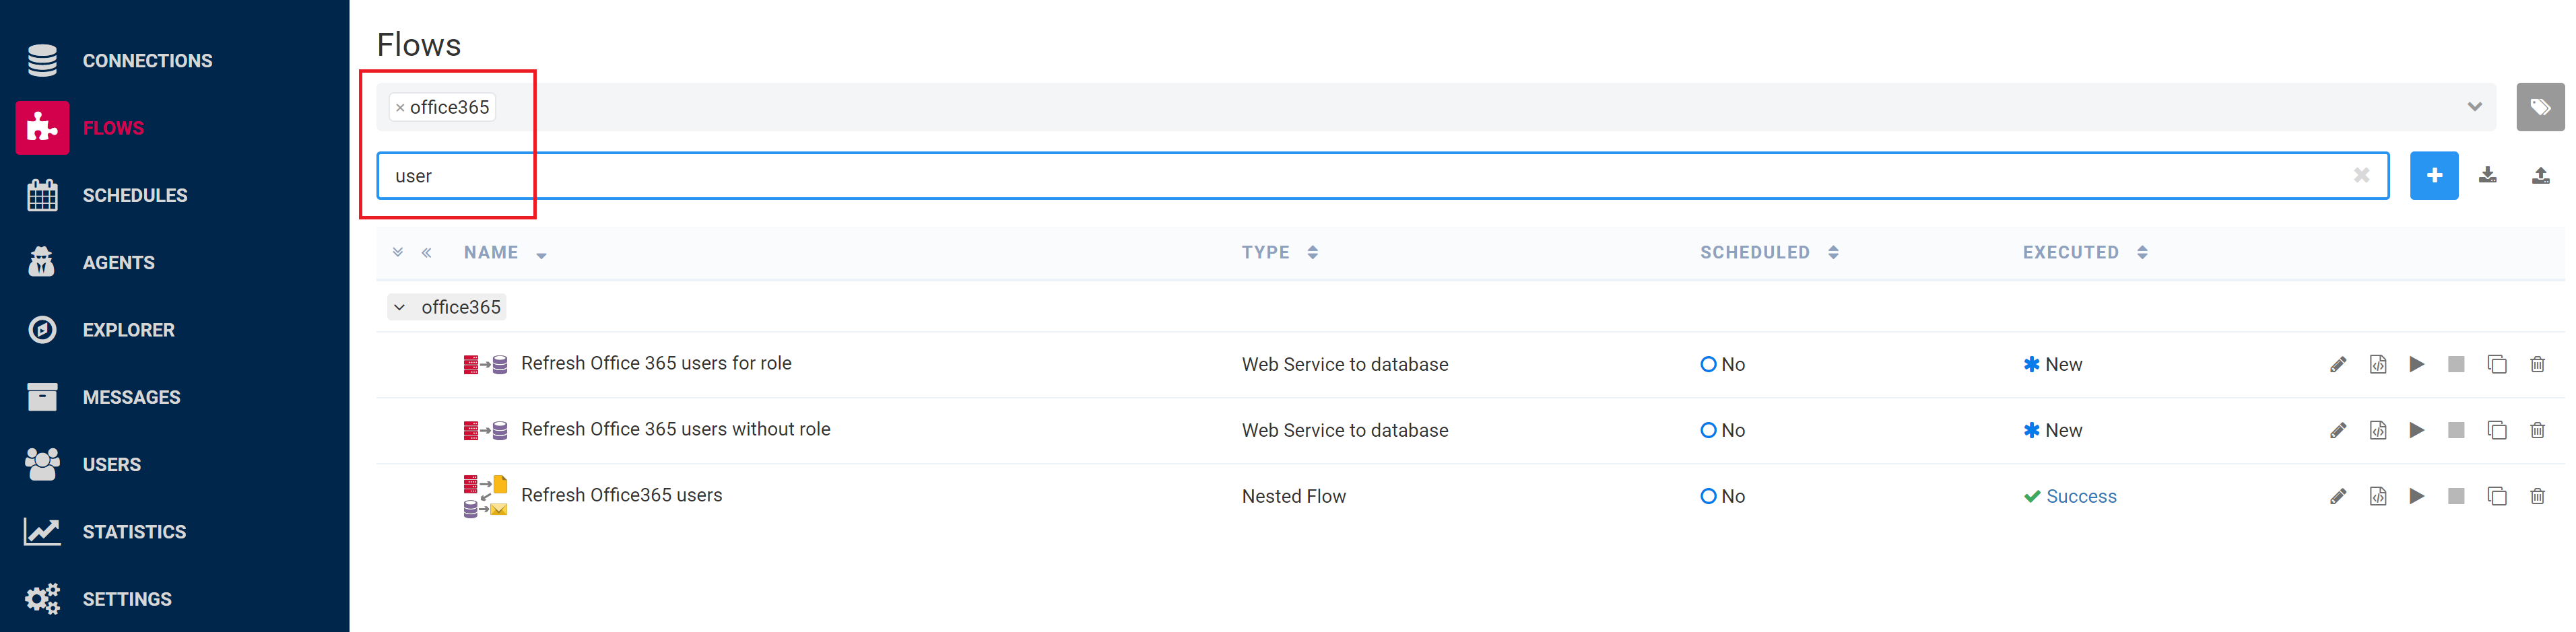Click No schedule status for users without role
This screenshot has height=632, width=2576.
(1722, 431)
